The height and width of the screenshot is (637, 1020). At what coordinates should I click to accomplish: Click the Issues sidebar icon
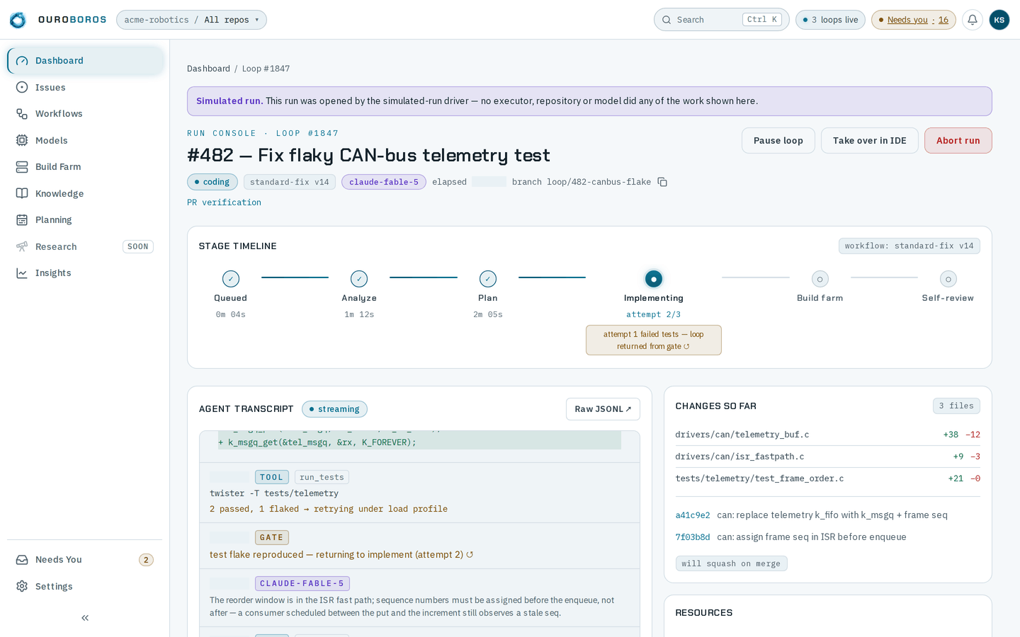[22, 87]
